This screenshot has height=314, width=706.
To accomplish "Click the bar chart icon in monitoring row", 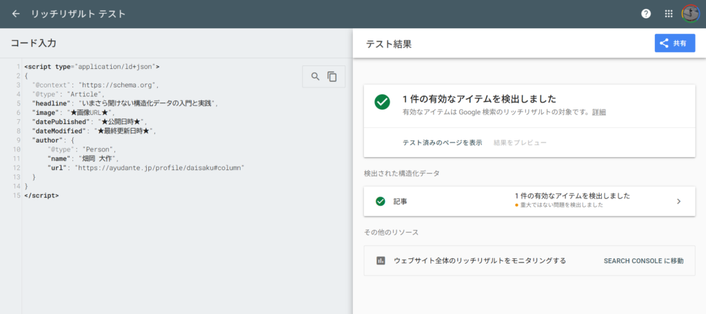I will tap(381, 261).
